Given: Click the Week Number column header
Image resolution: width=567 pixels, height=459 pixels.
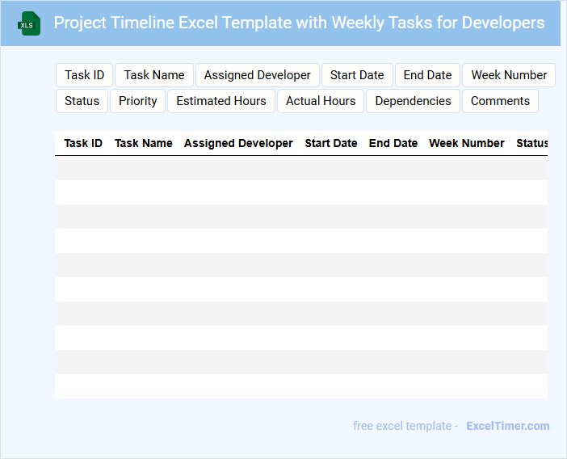Looking at the screenshot, I should [x=467, y=143].
